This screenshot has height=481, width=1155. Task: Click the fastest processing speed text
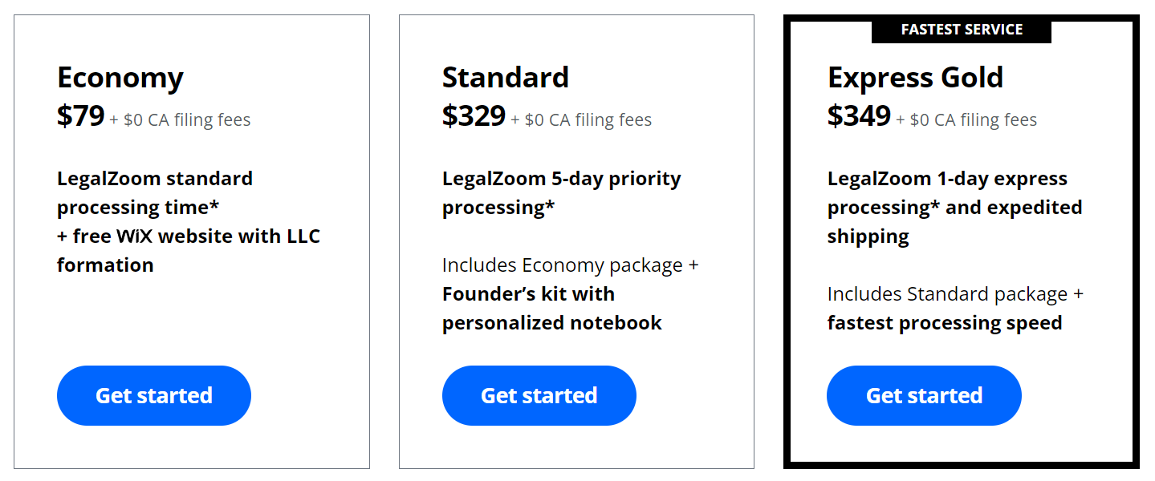pyautogui.click(x=945, y=323)
